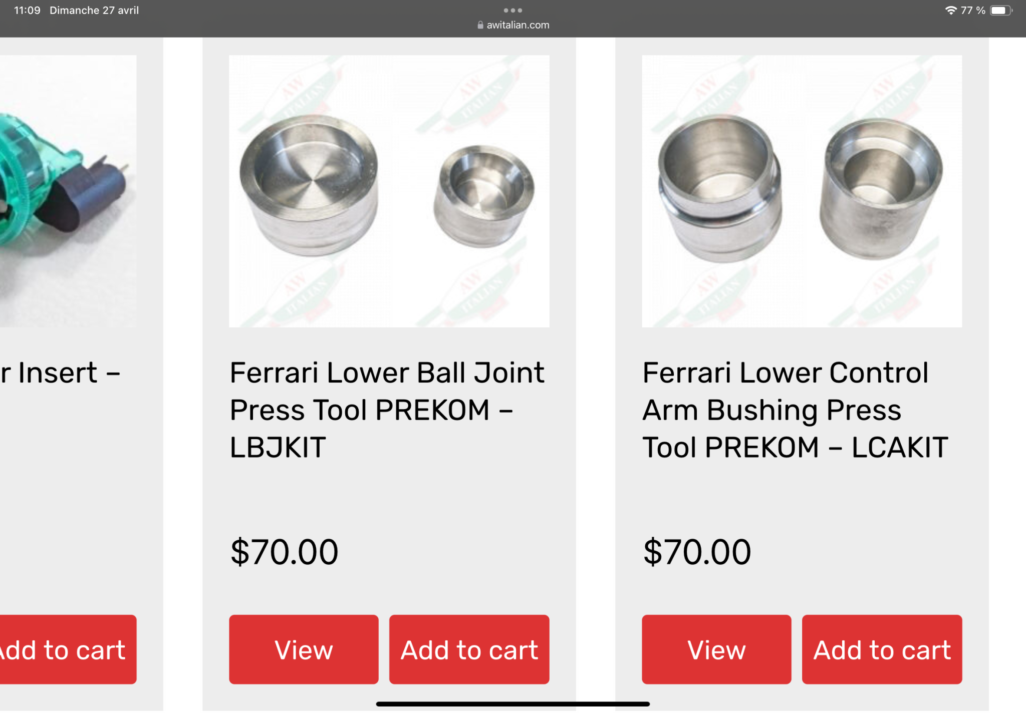Tap the 11:09 clock in status bar
1026x713 pixels.
(x=27, y=10)
